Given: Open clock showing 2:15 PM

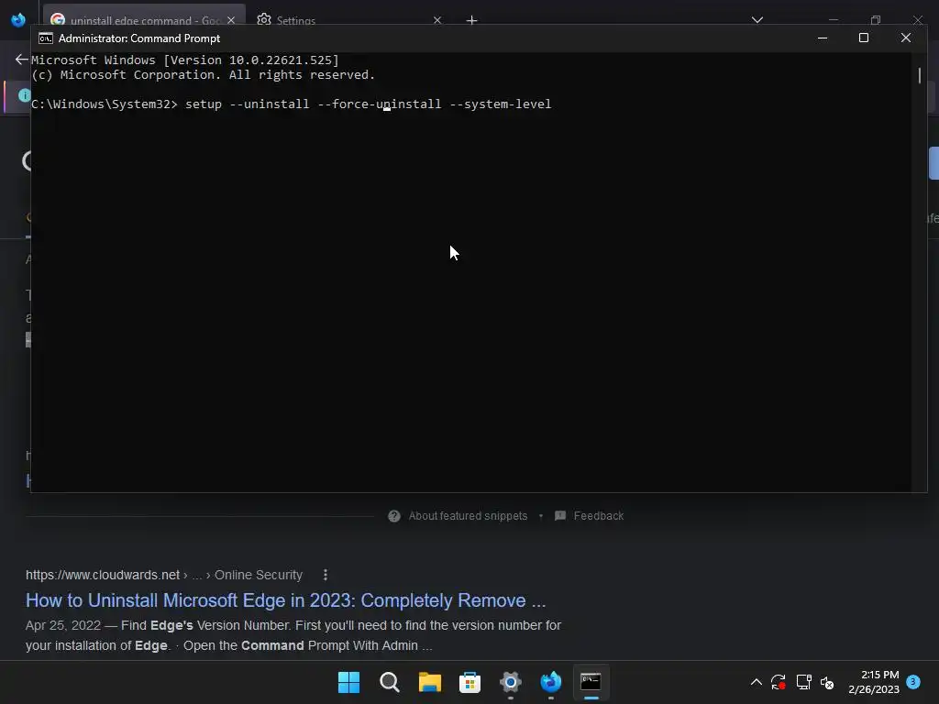Looking at the screenshot, I should click(874, 682).
